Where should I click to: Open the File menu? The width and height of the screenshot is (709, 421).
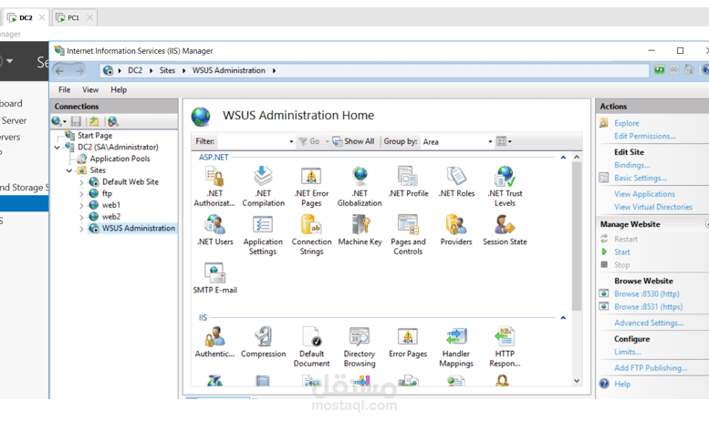tap(64, 90)
